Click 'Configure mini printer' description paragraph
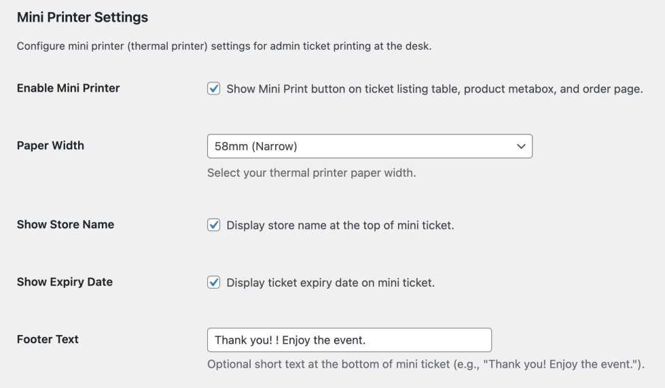 pos(224,46)
